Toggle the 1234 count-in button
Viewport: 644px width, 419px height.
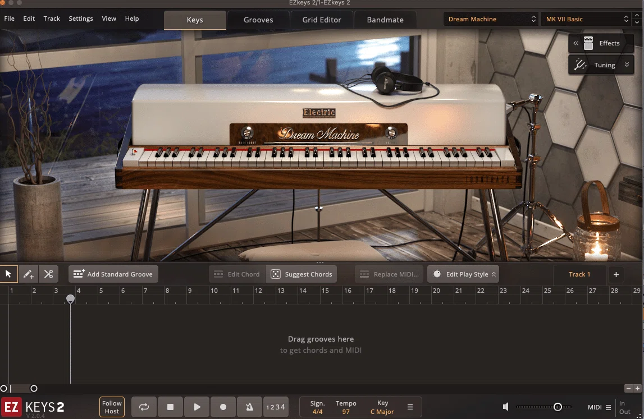[276, 407]
